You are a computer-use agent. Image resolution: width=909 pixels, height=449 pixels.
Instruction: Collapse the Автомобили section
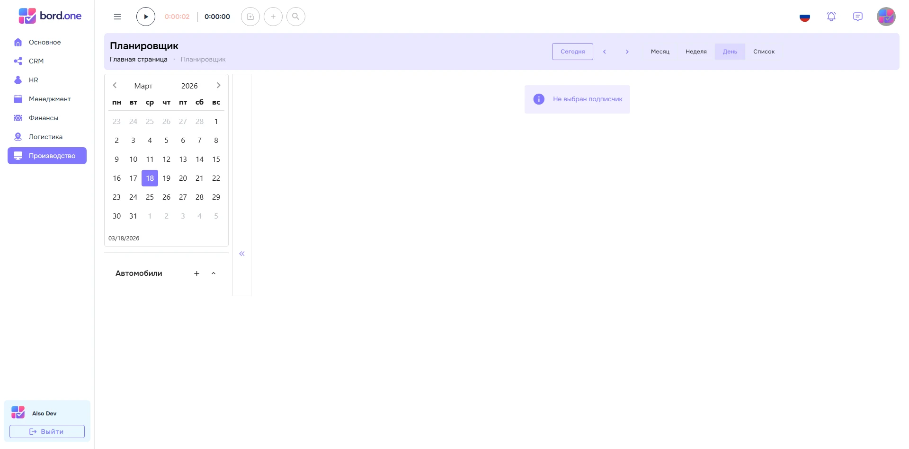coord(214,273)
